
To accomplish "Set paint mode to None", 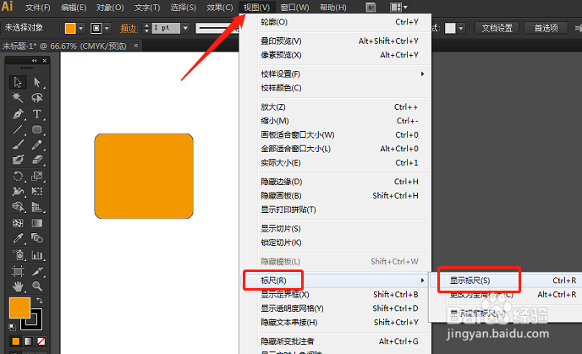I will (x=41, y=341).
